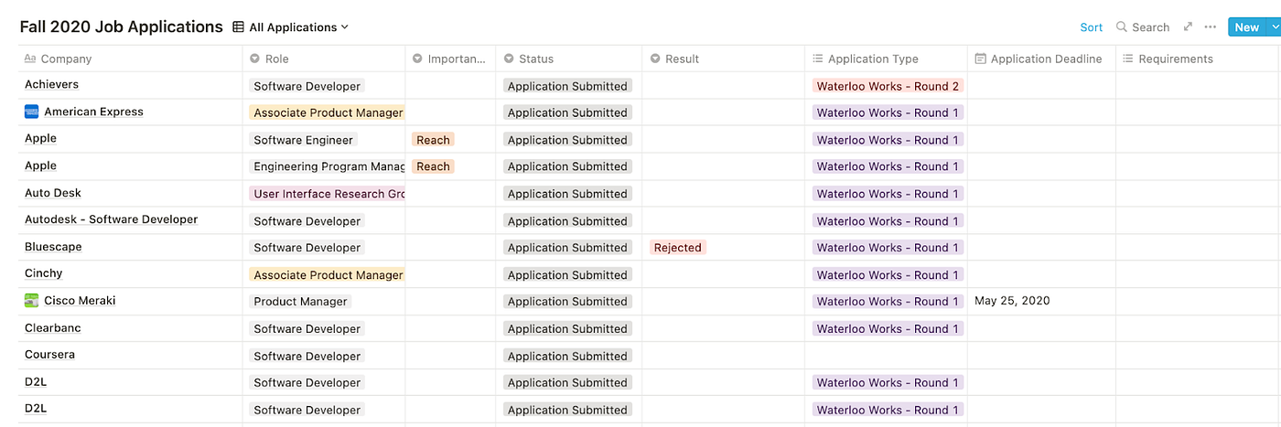Viewport: 1281px width, 427px height.
Task: Click the empty Application Type cell for Coursera
Action: tap(887, 356)
